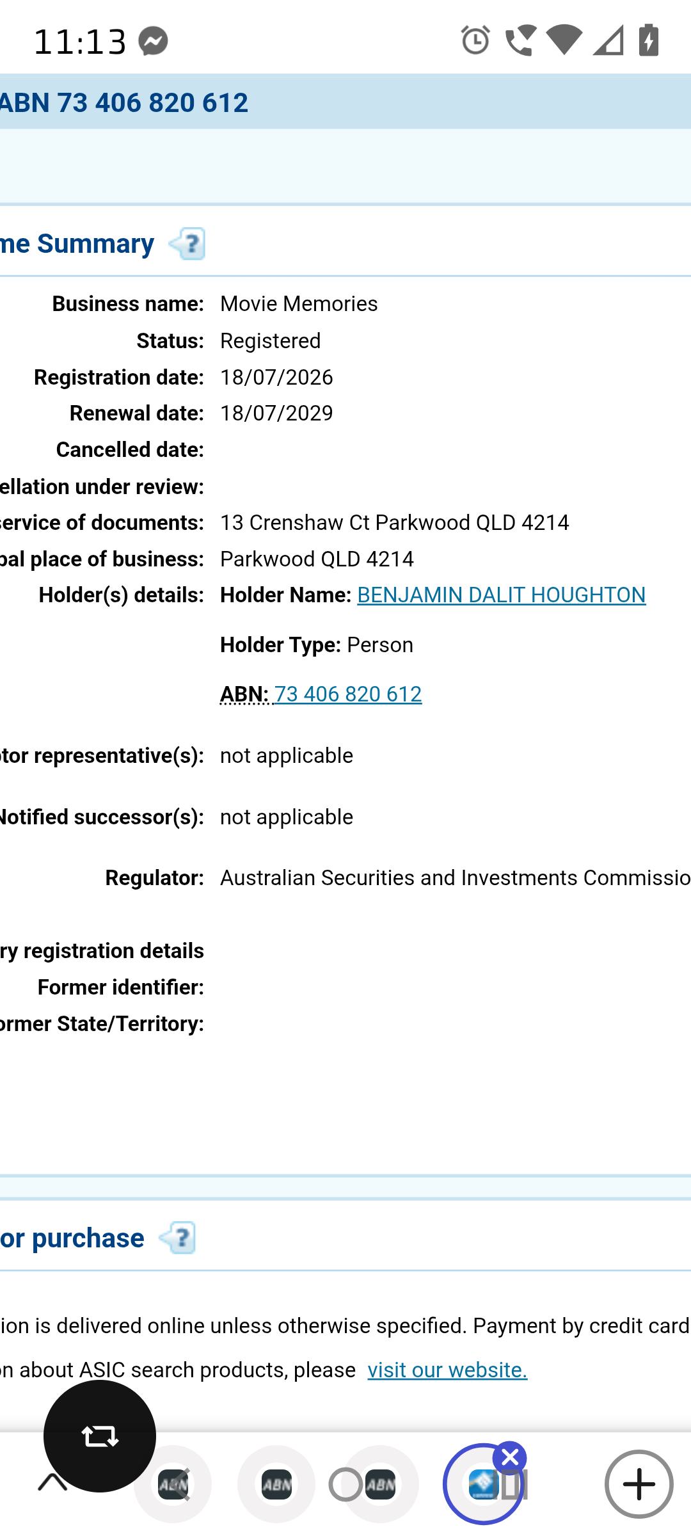
Task: Tap the black swap arrows floating button
Action: pos(100,1436)
